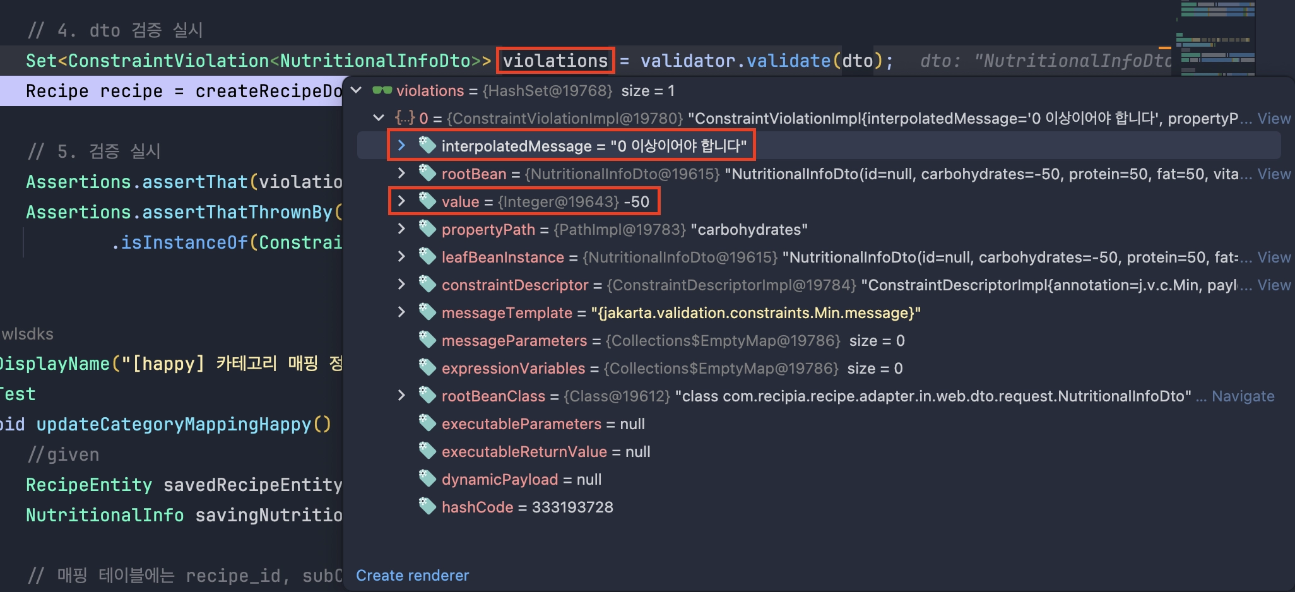Click the editor minimap scrollbar
Image resolution: width=1295 pixels, height=592 pixels.
coord(1215,38)
